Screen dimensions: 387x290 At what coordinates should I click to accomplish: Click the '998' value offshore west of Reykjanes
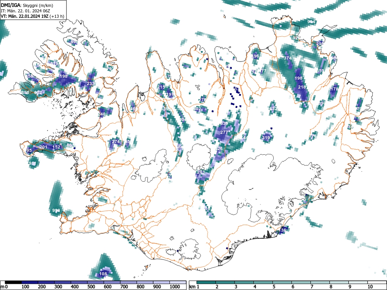pyautogui.click(x=56, y=210)
